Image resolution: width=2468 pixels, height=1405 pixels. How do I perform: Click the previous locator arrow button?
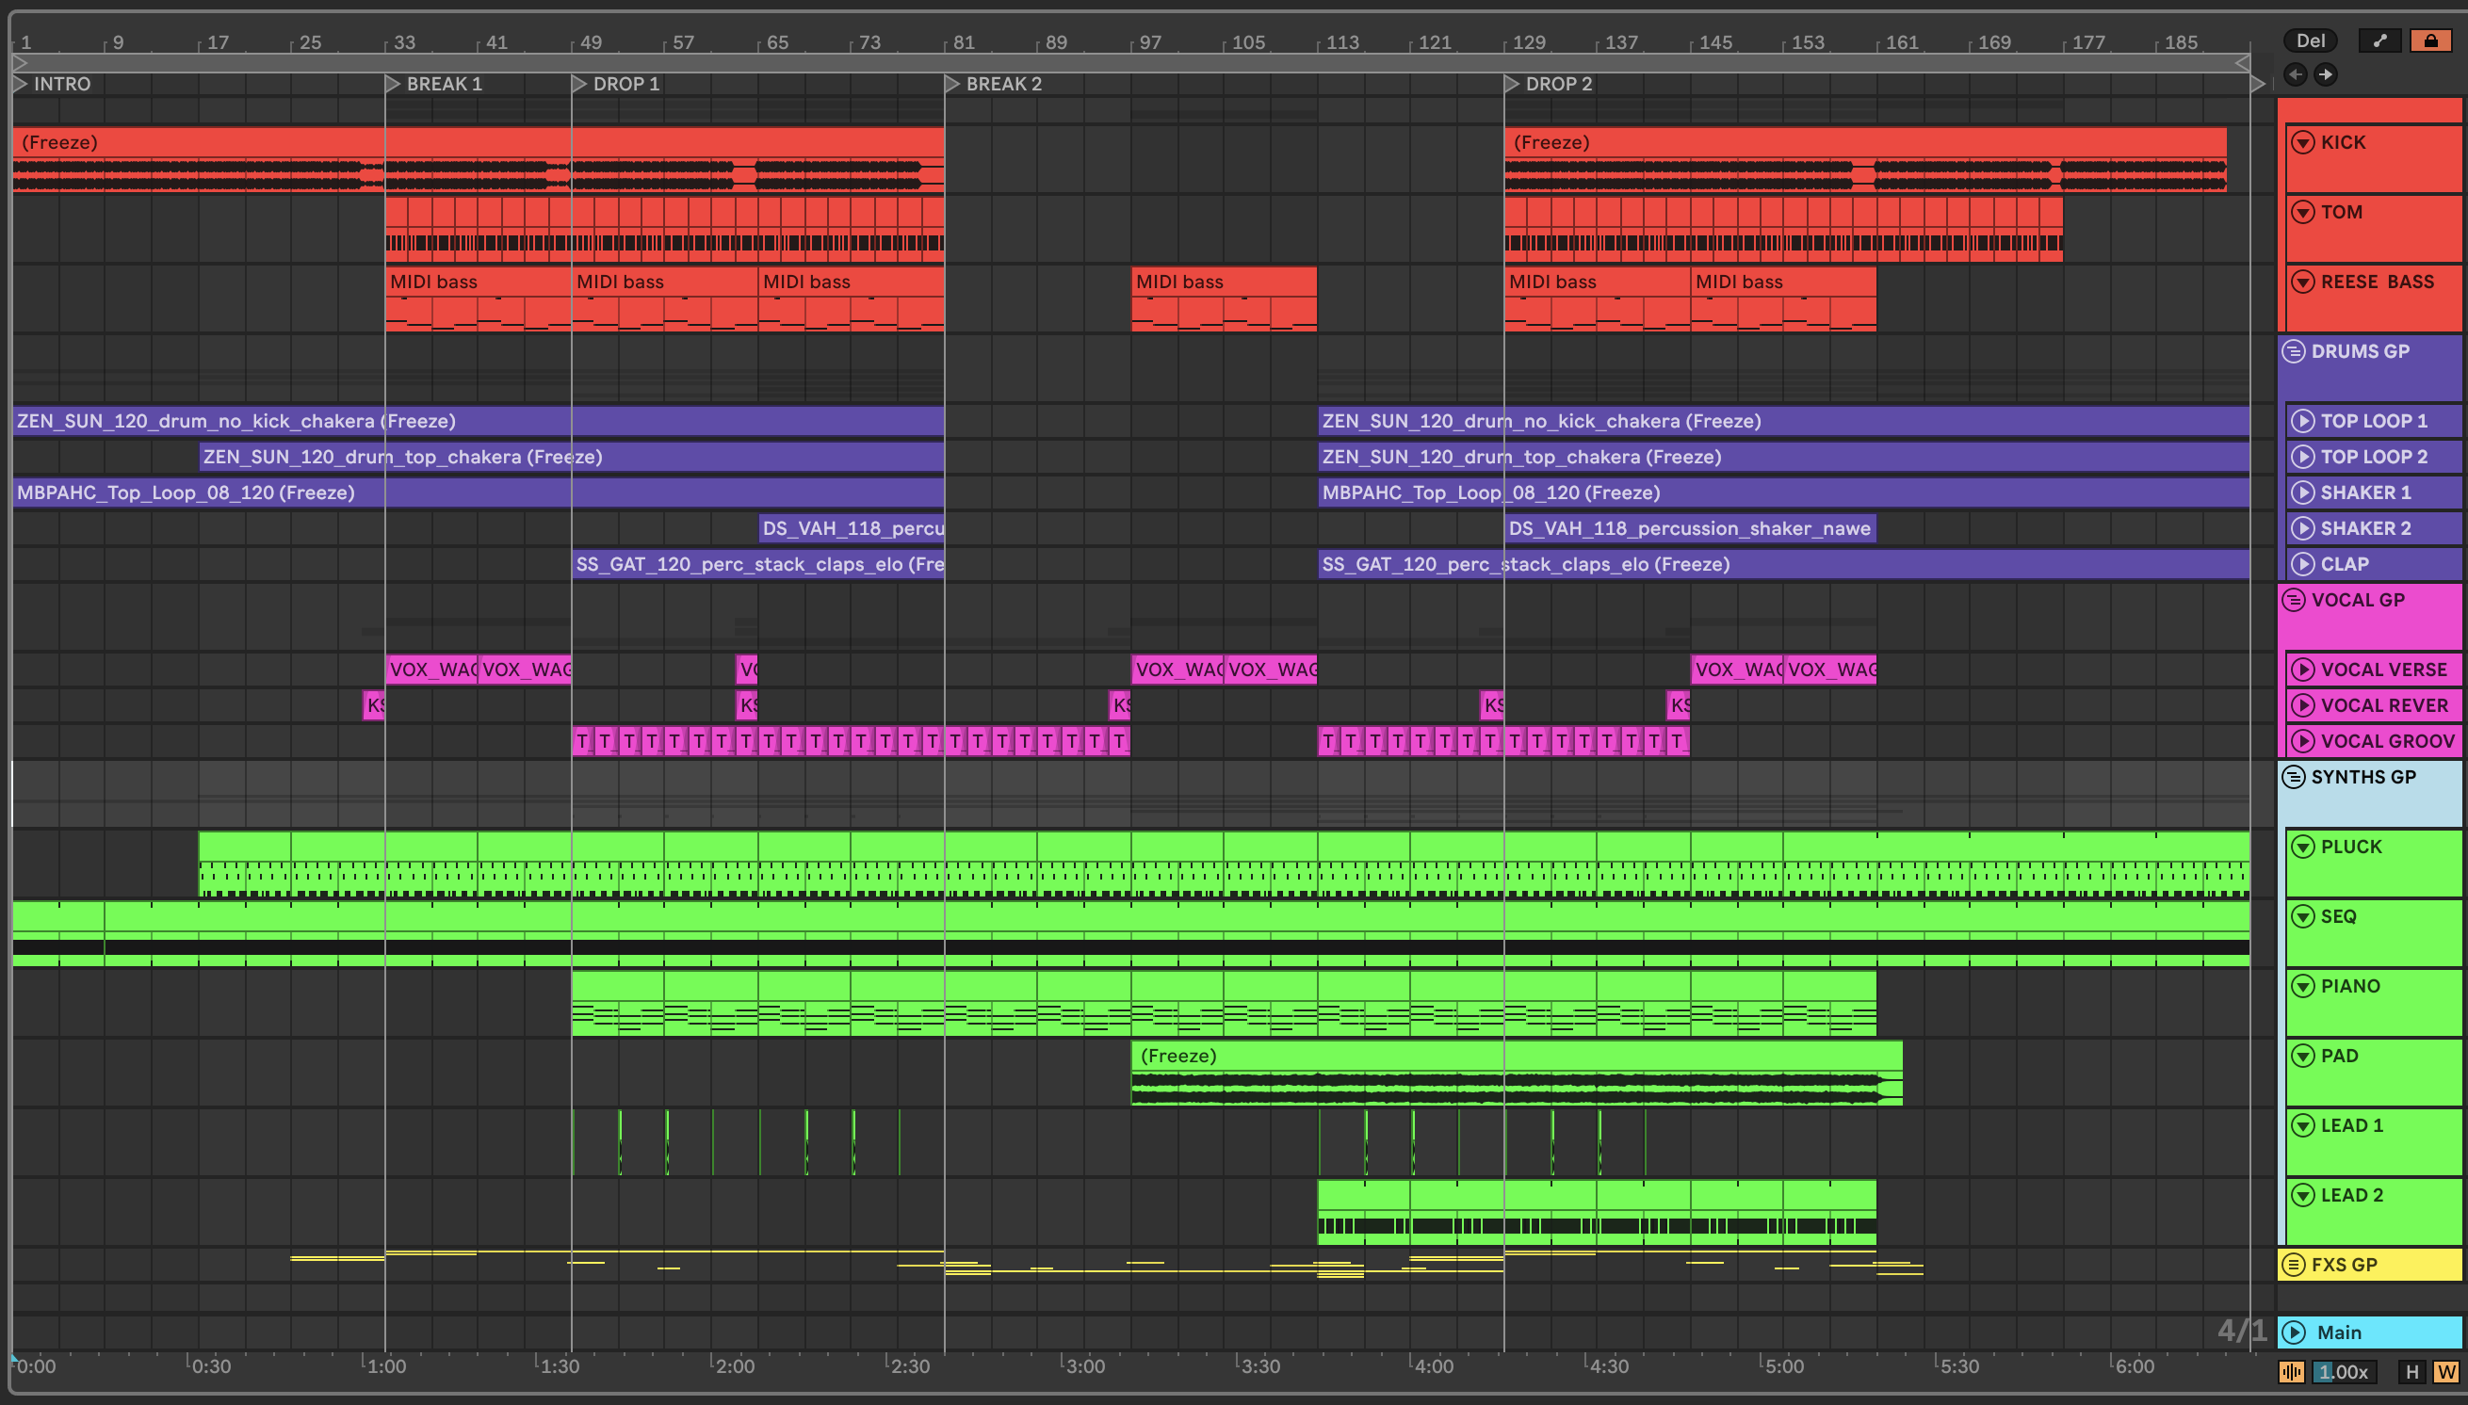(2296, 74)
